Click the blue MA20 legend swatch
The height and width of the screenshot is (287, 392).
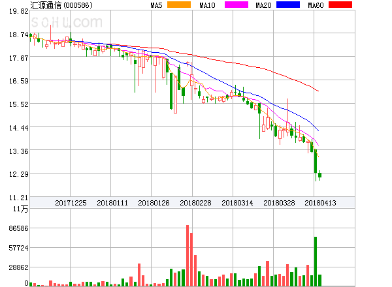click(x=288, y=5)
